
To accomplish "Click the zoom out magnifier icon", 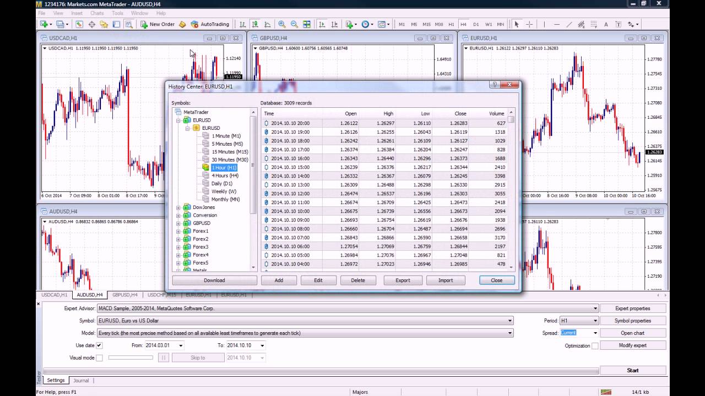I will pos(294,24).
